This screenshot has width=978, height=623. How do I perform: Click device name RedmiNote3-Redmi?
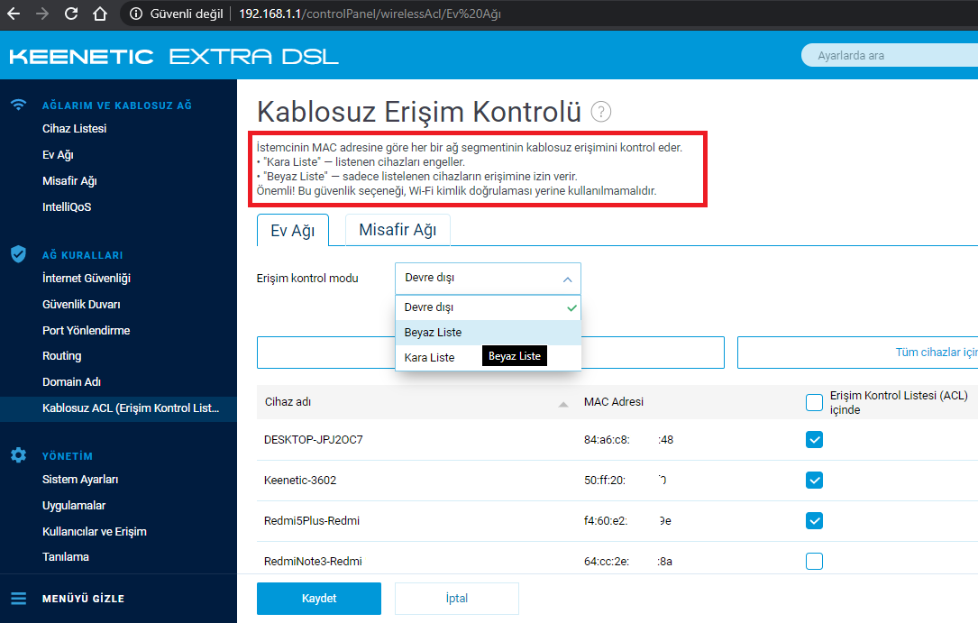tap(313, 562)
